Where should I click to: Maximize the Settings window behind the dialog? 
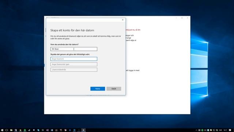click(x=182, y=18)
